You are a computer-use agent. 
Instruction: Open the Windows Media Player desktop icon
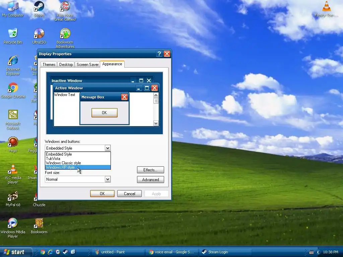(13, 228)
